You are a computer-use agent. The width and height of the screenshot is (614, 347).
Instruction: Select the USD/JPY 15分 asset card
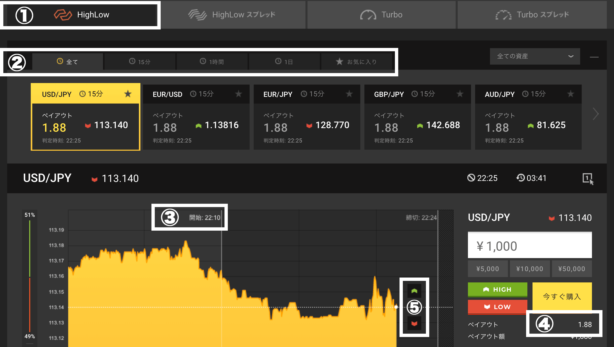[86, 117]
